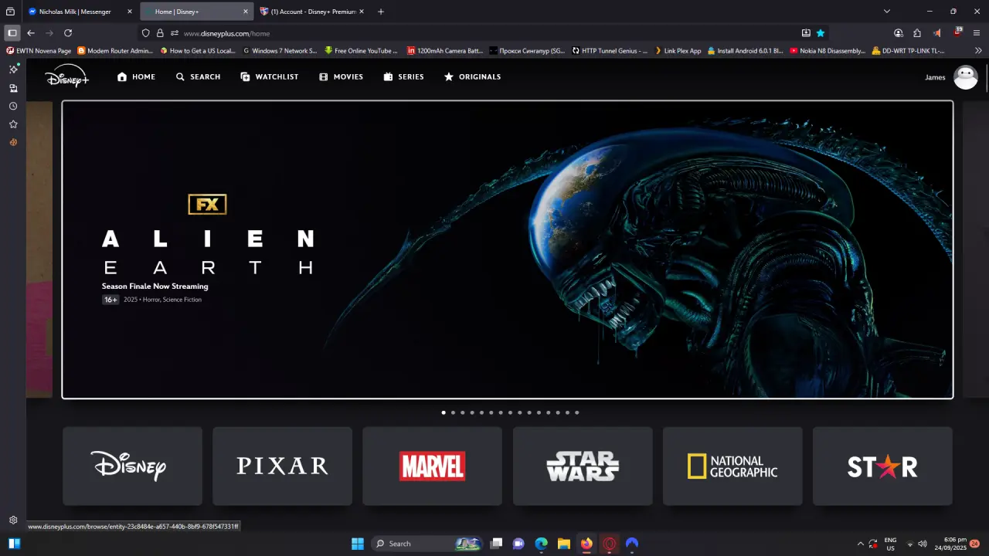
Task: Open the cookie extension icon in sidebar
Action: (x=13, y=142)
